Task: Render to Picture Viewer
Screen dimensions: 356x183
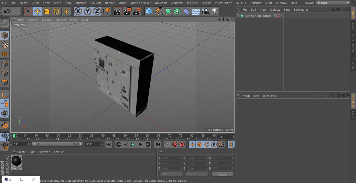Action: pyautogui.click(x=127, y=11)
